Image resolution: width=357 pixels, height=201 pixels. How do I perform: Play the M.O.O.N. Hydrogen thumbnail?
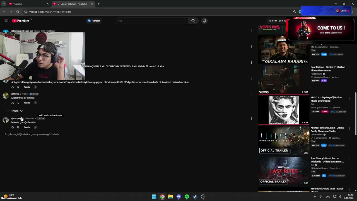click(x=284, y=110)
